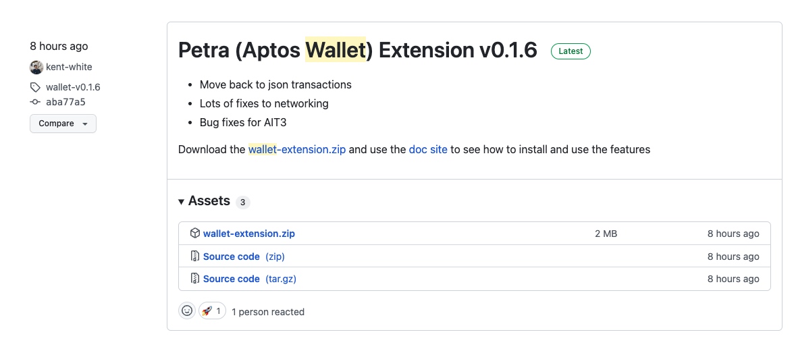The width and height of the screenshot is (796, 349).
Task: Download Source code (tar.gz)
Action: [250, 279]
